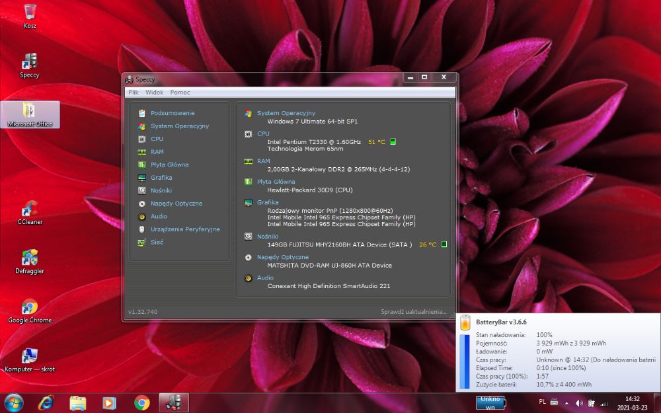Open the on-screen keyboard tray icon
This screenshot has width=661, height=413.
(555, 402)
